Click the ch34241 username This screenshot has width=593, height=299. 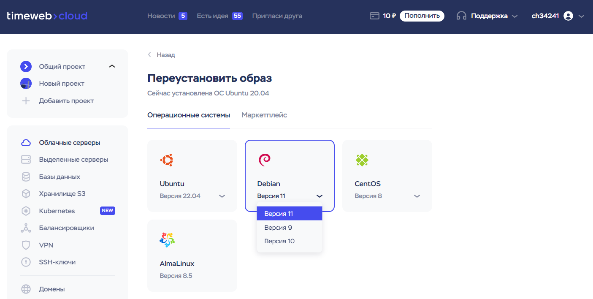point(545,16)
